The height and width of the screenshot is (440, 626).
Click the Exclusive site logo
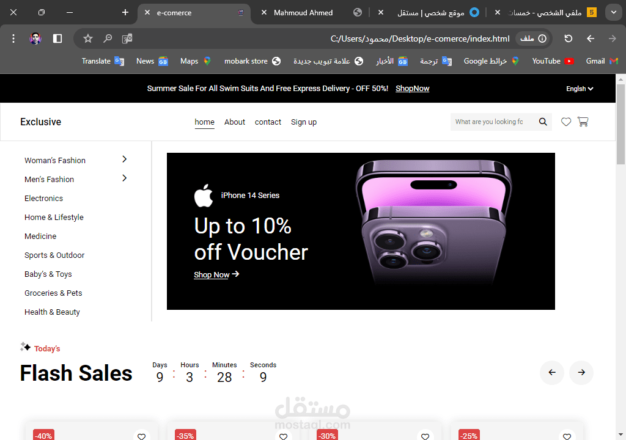(41, 122)
